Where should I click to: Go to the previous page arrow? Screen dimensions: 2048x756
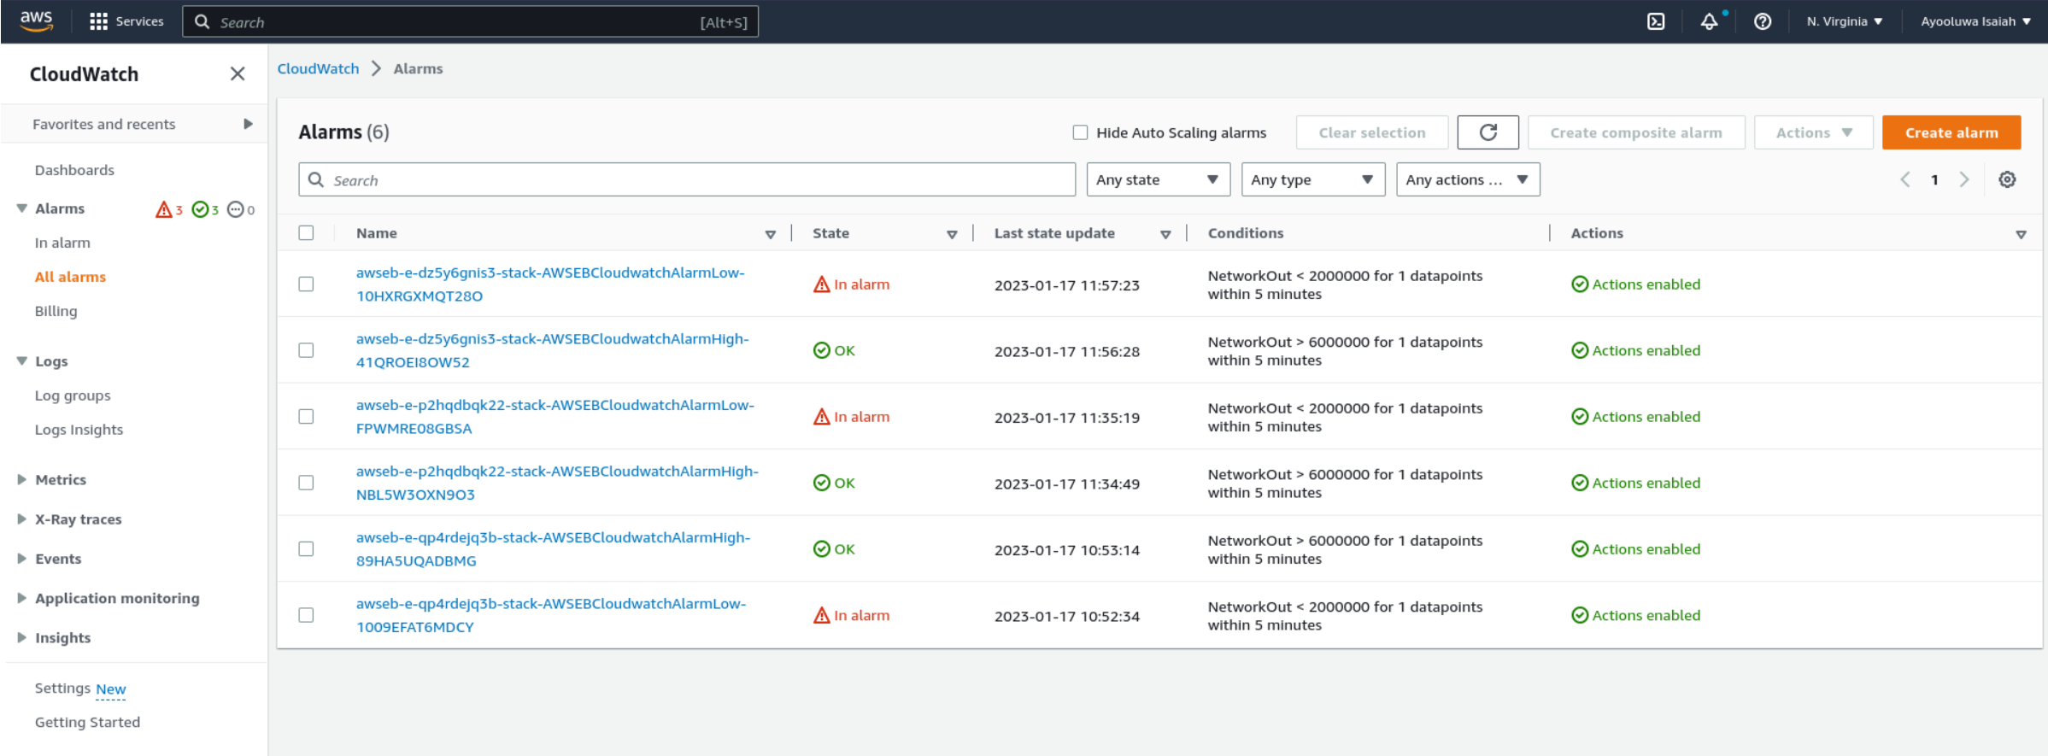click(x=1904, y=179)
